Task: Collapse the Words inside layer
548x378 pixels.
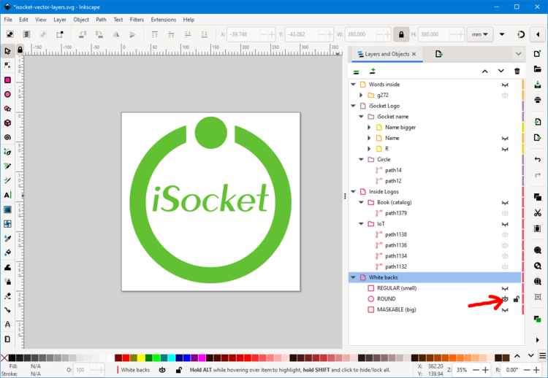Action: (354, 85)
